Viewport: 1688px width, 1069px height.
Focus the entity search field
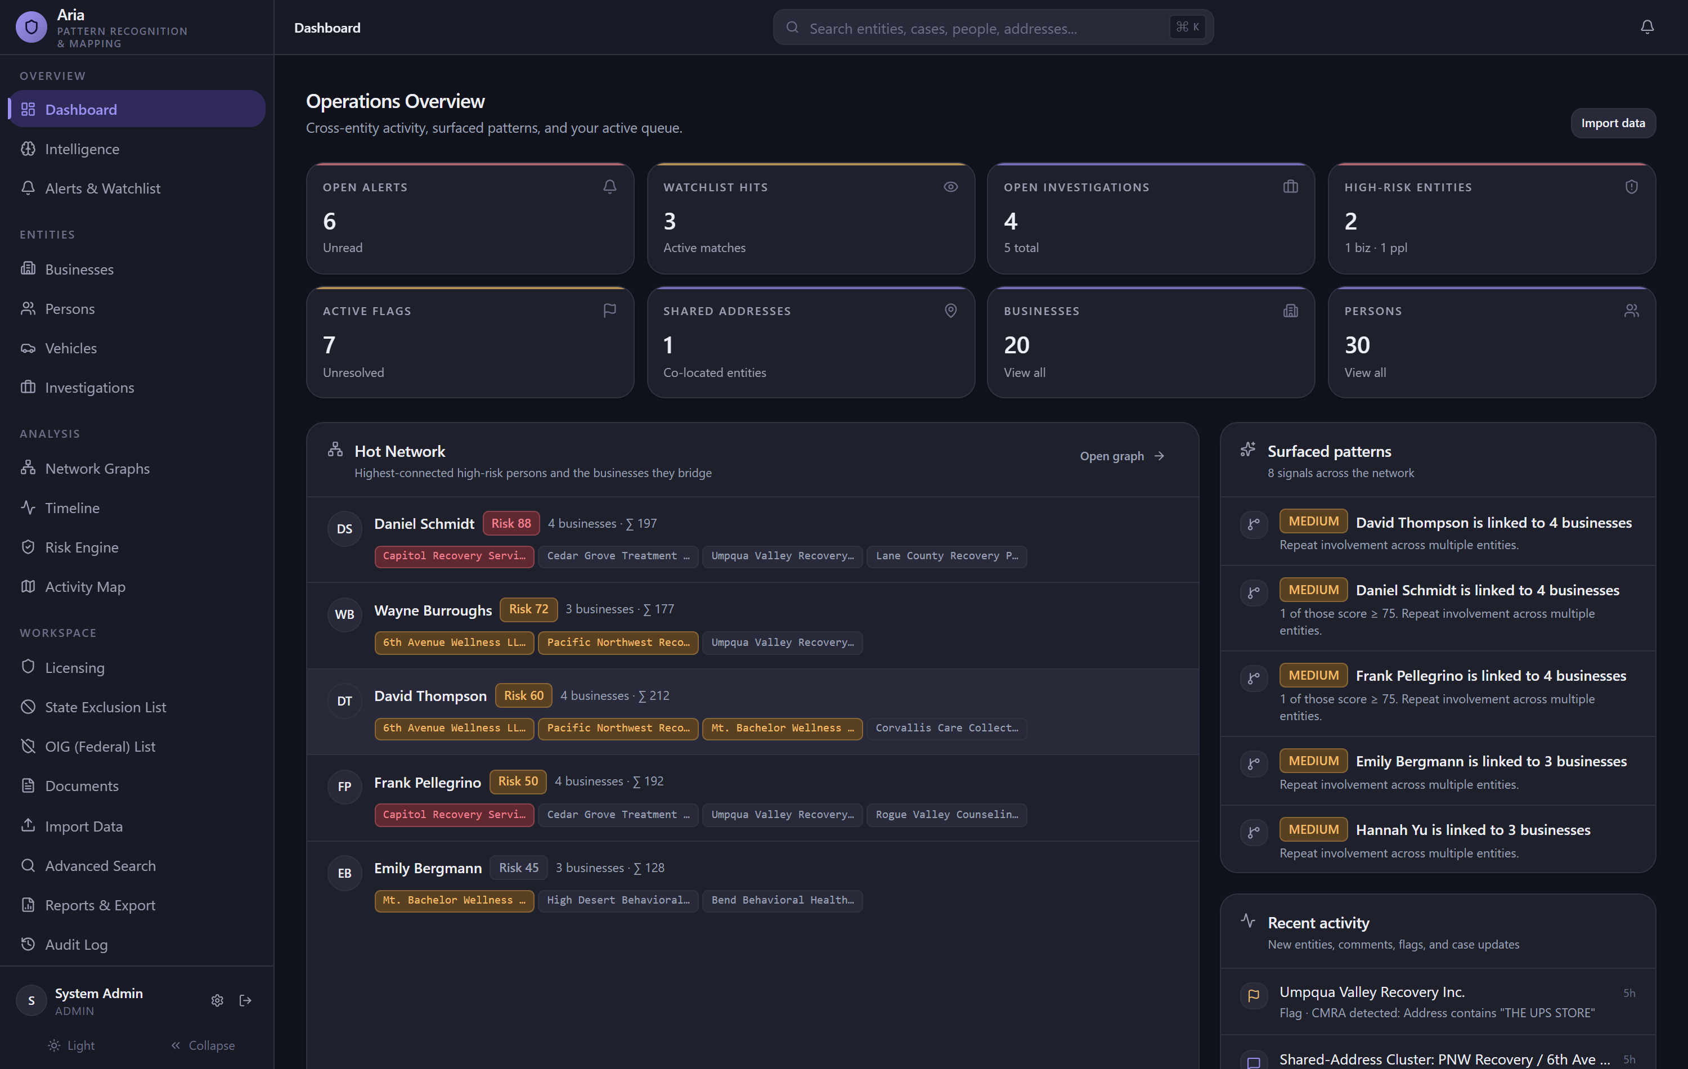tap(993, 28)
